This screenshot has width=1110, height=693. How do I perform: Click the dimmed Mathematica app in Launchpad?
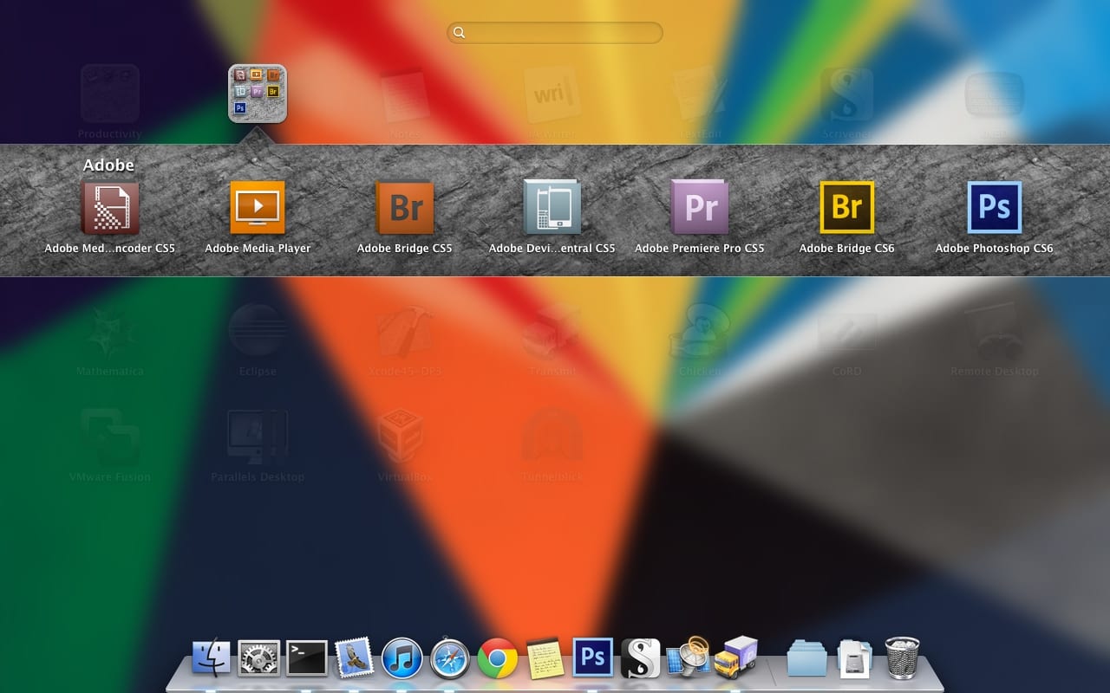point(110,332)
